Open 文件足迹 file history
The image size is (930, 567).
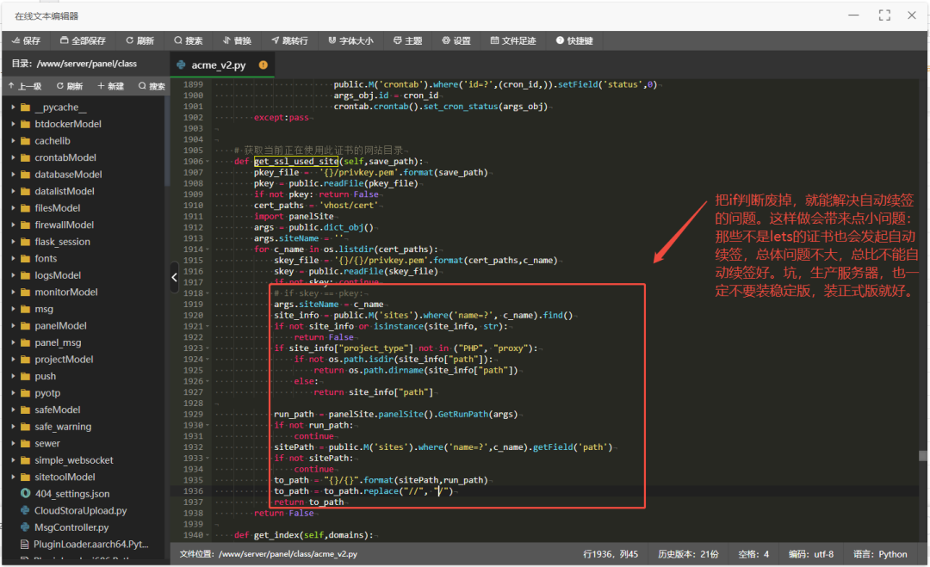(x=513, y=41)
